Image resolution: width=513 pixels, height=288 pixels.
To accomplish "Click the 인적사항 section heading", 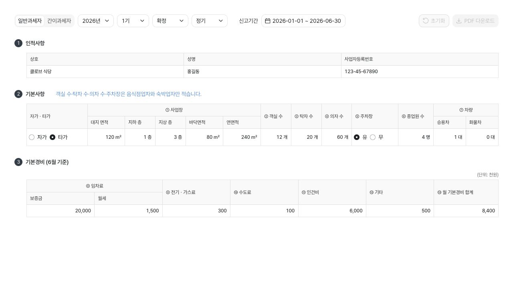I will tap(35, 43).
